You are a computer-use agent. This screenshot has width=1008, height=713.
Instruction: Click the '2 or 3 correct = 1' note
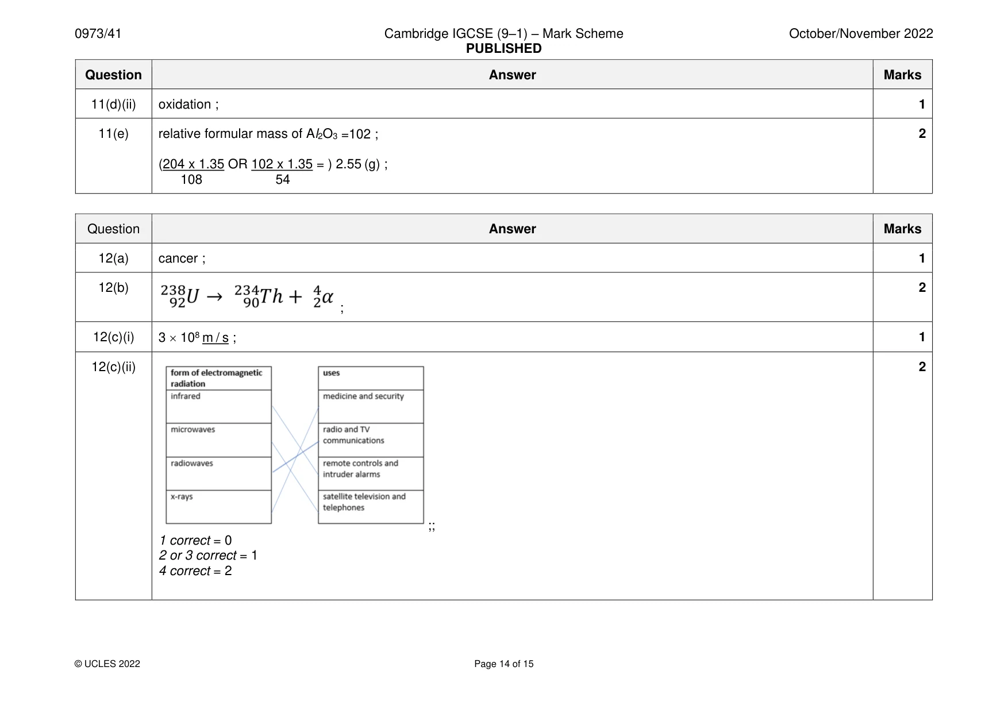click(x=208, y=556)
